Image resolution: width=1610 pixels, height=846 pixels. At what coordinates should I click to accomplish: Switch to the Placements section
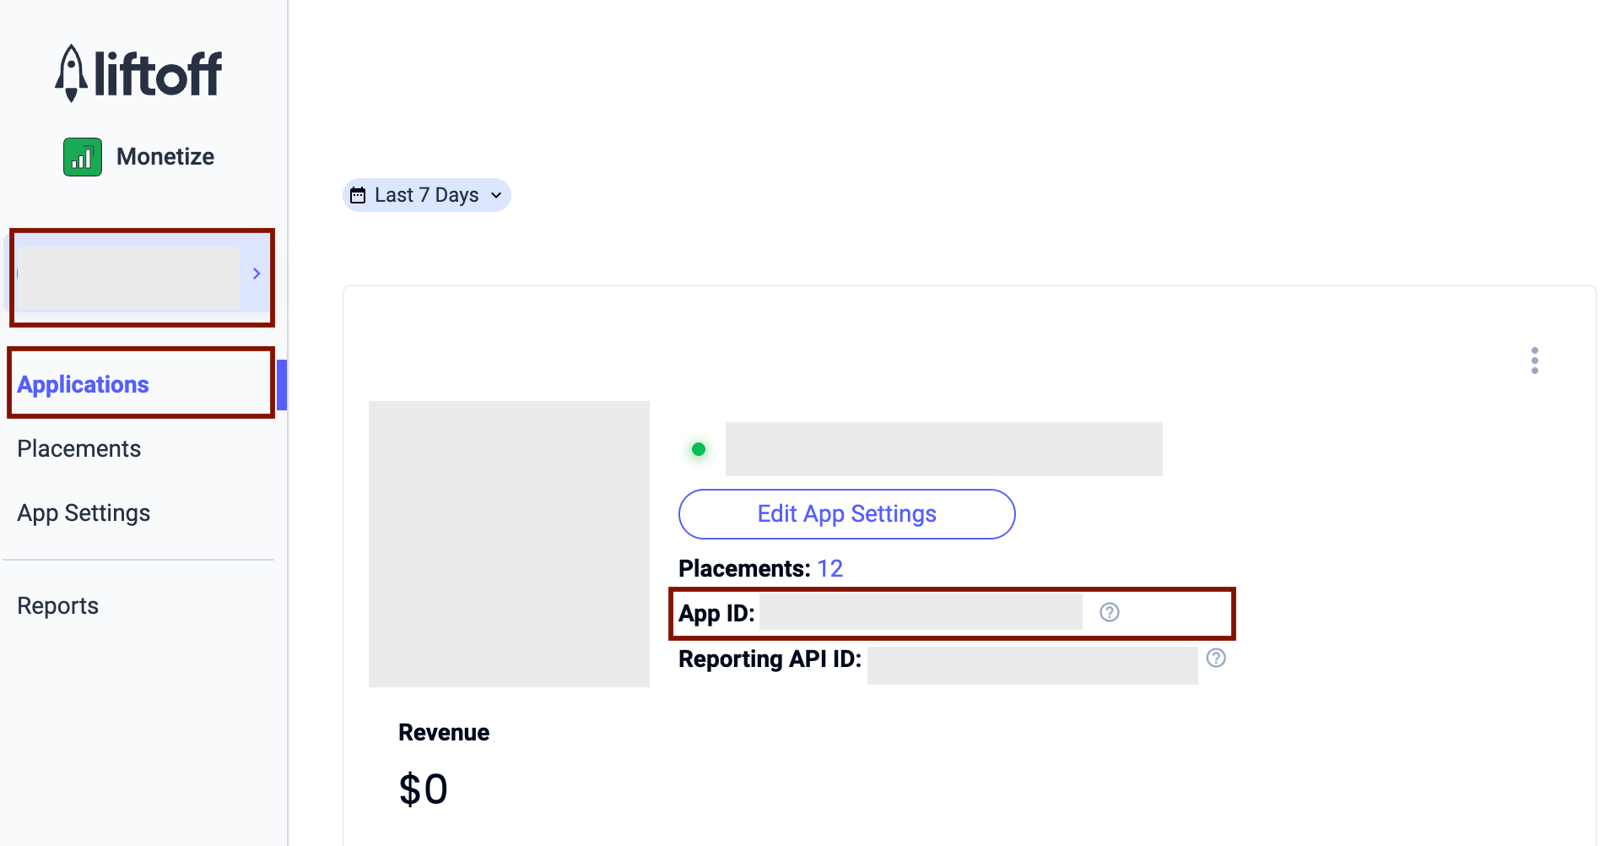78,448
